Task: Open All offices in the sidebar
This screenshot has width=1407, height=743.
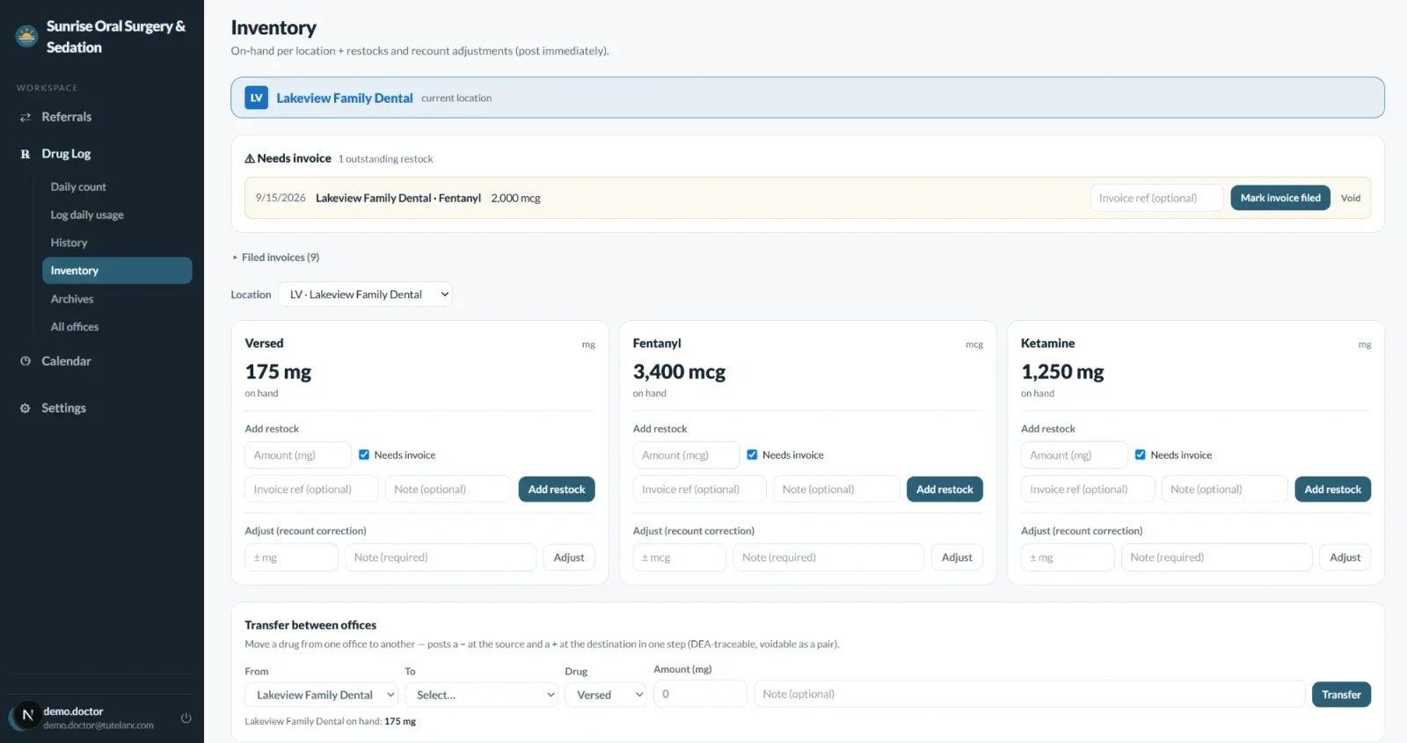Action: coord(75,327)
